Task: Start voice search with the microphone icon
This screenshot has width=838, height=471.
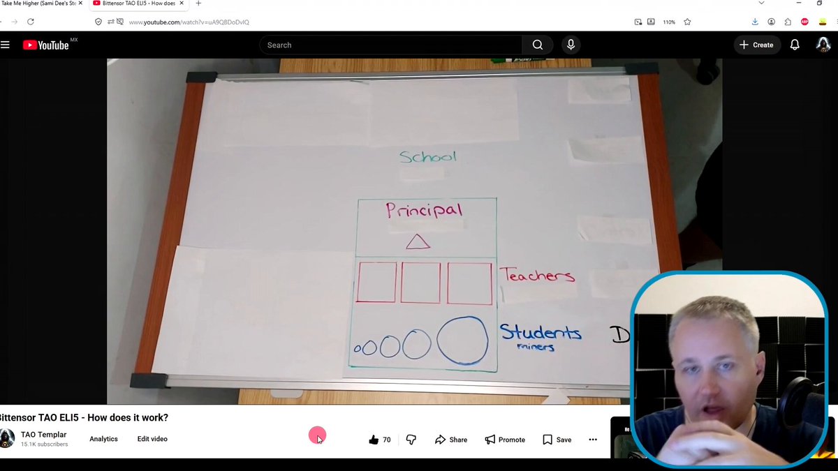Action: coord(571,45)
